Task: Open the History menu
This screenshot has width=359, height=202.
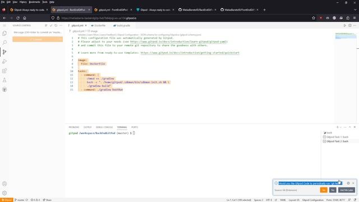Action: [23, 2]
